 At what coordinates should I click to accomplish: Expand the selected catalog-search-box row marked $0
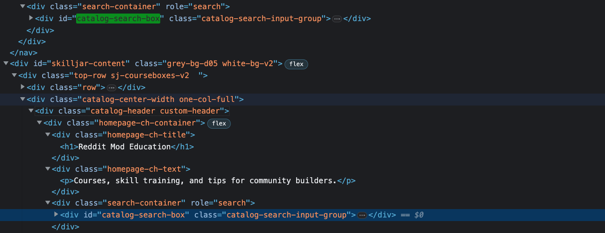(x=56, y=215)
